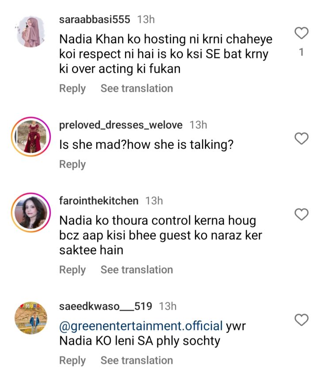The height and width of the screenshot is (376, 327).
Task: Open the @greenentertainment.official mention
Action: (x=141, y=326)
